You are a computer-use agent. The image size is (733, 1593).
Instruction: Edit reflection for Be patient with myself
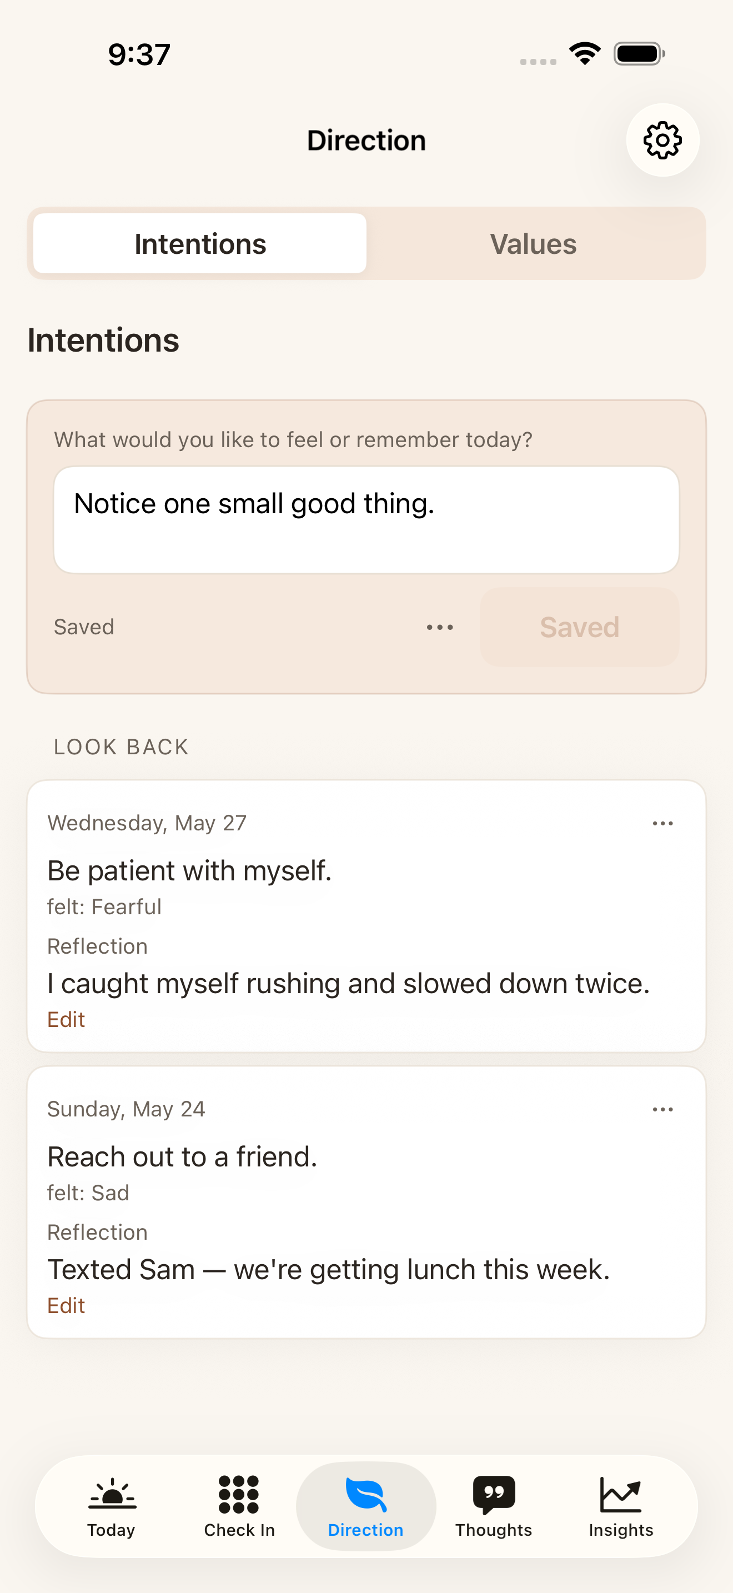click(x=66, y=1019)
